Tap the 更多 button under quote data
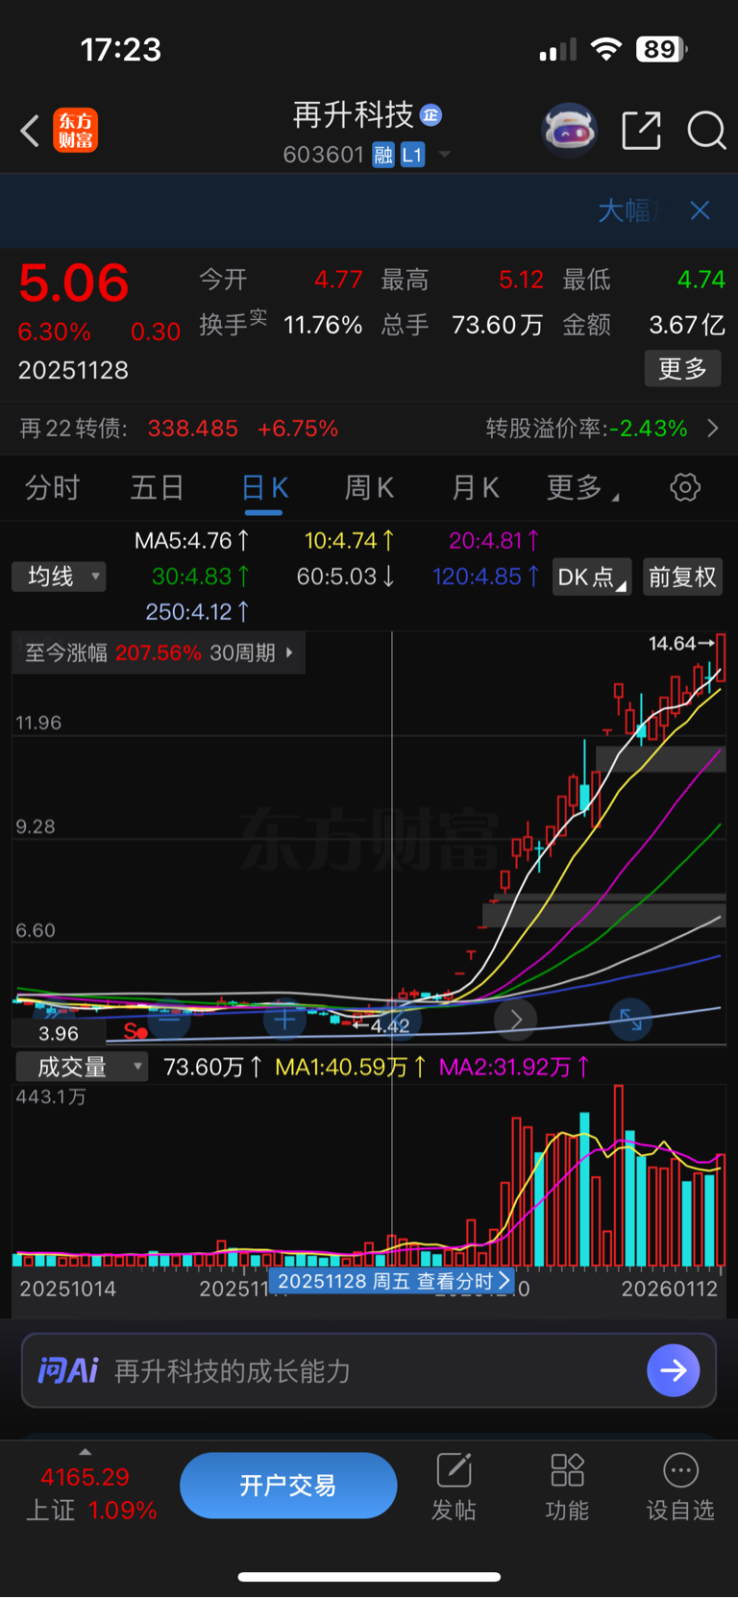The width and height of the screenshot is (738, 1598). point(682,368)
